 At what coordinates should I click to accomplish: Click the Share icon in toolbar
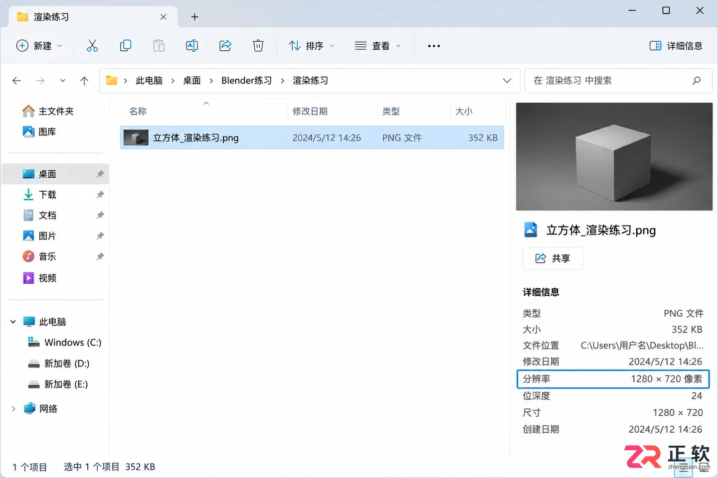tap(225, 46)
